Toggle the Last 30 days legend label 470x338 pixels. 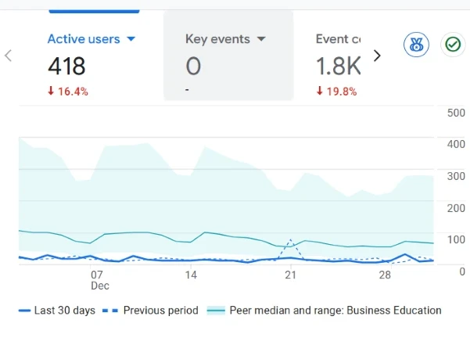pyautogui.click(x=64, y=311)
